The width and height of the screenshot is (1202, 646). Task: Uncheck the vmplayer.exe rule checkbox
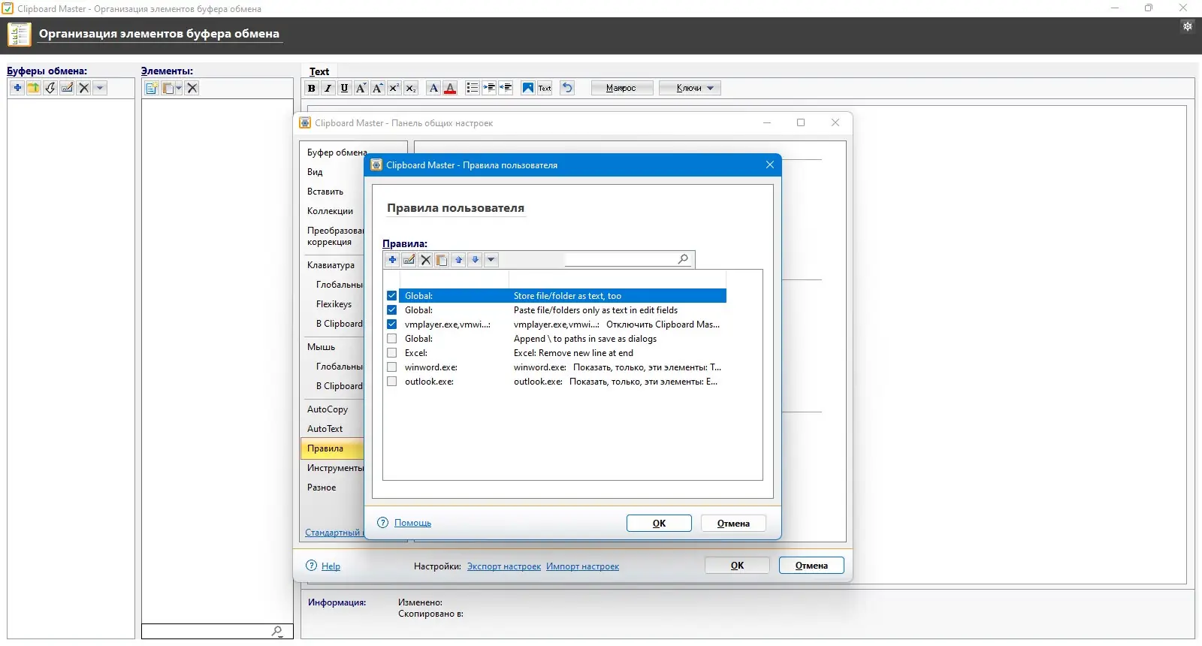[391, 325]
